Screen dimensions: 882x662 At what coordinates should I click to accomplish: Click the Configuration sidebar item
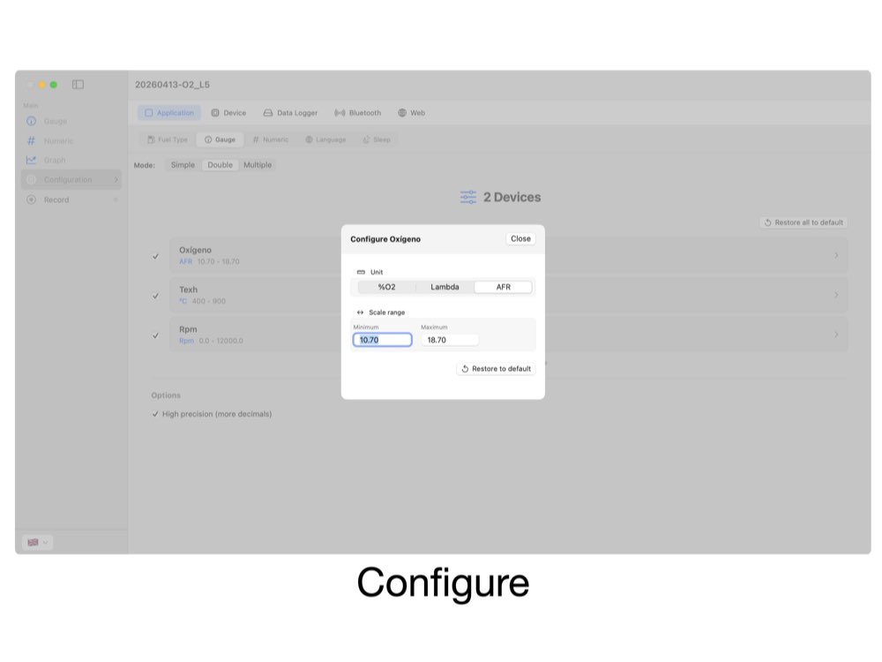pos(71,179)
